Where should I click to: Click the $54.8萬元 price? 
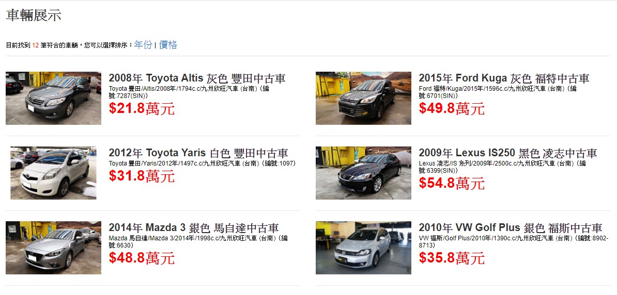pyautogui.click(x=452, y=183)
